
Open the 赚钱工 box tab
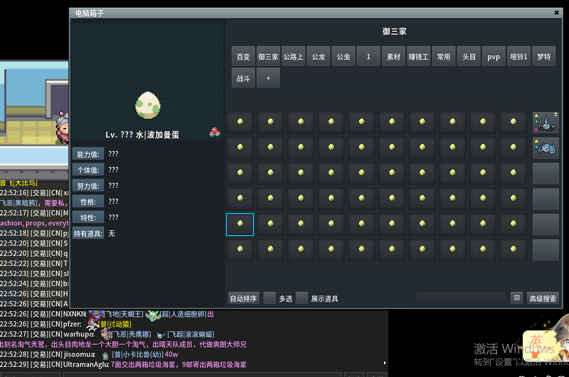pyautogui.click(x=418, y=56)
